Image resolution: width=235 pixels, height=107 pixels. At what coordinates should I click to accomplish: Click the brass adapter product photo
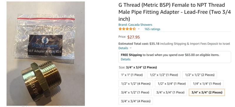tap(46, 53)
